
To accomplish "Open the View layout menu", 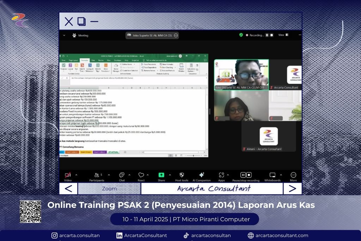I will (x=283, y=35).
